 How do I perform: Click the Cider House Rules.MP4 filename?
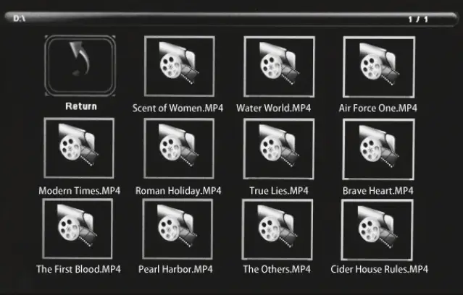[x=379, y=269]
